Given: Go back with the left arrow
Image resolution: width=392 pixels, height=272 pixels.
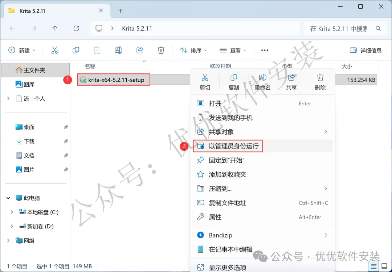Looking at the screenshot, I should 12,29.
